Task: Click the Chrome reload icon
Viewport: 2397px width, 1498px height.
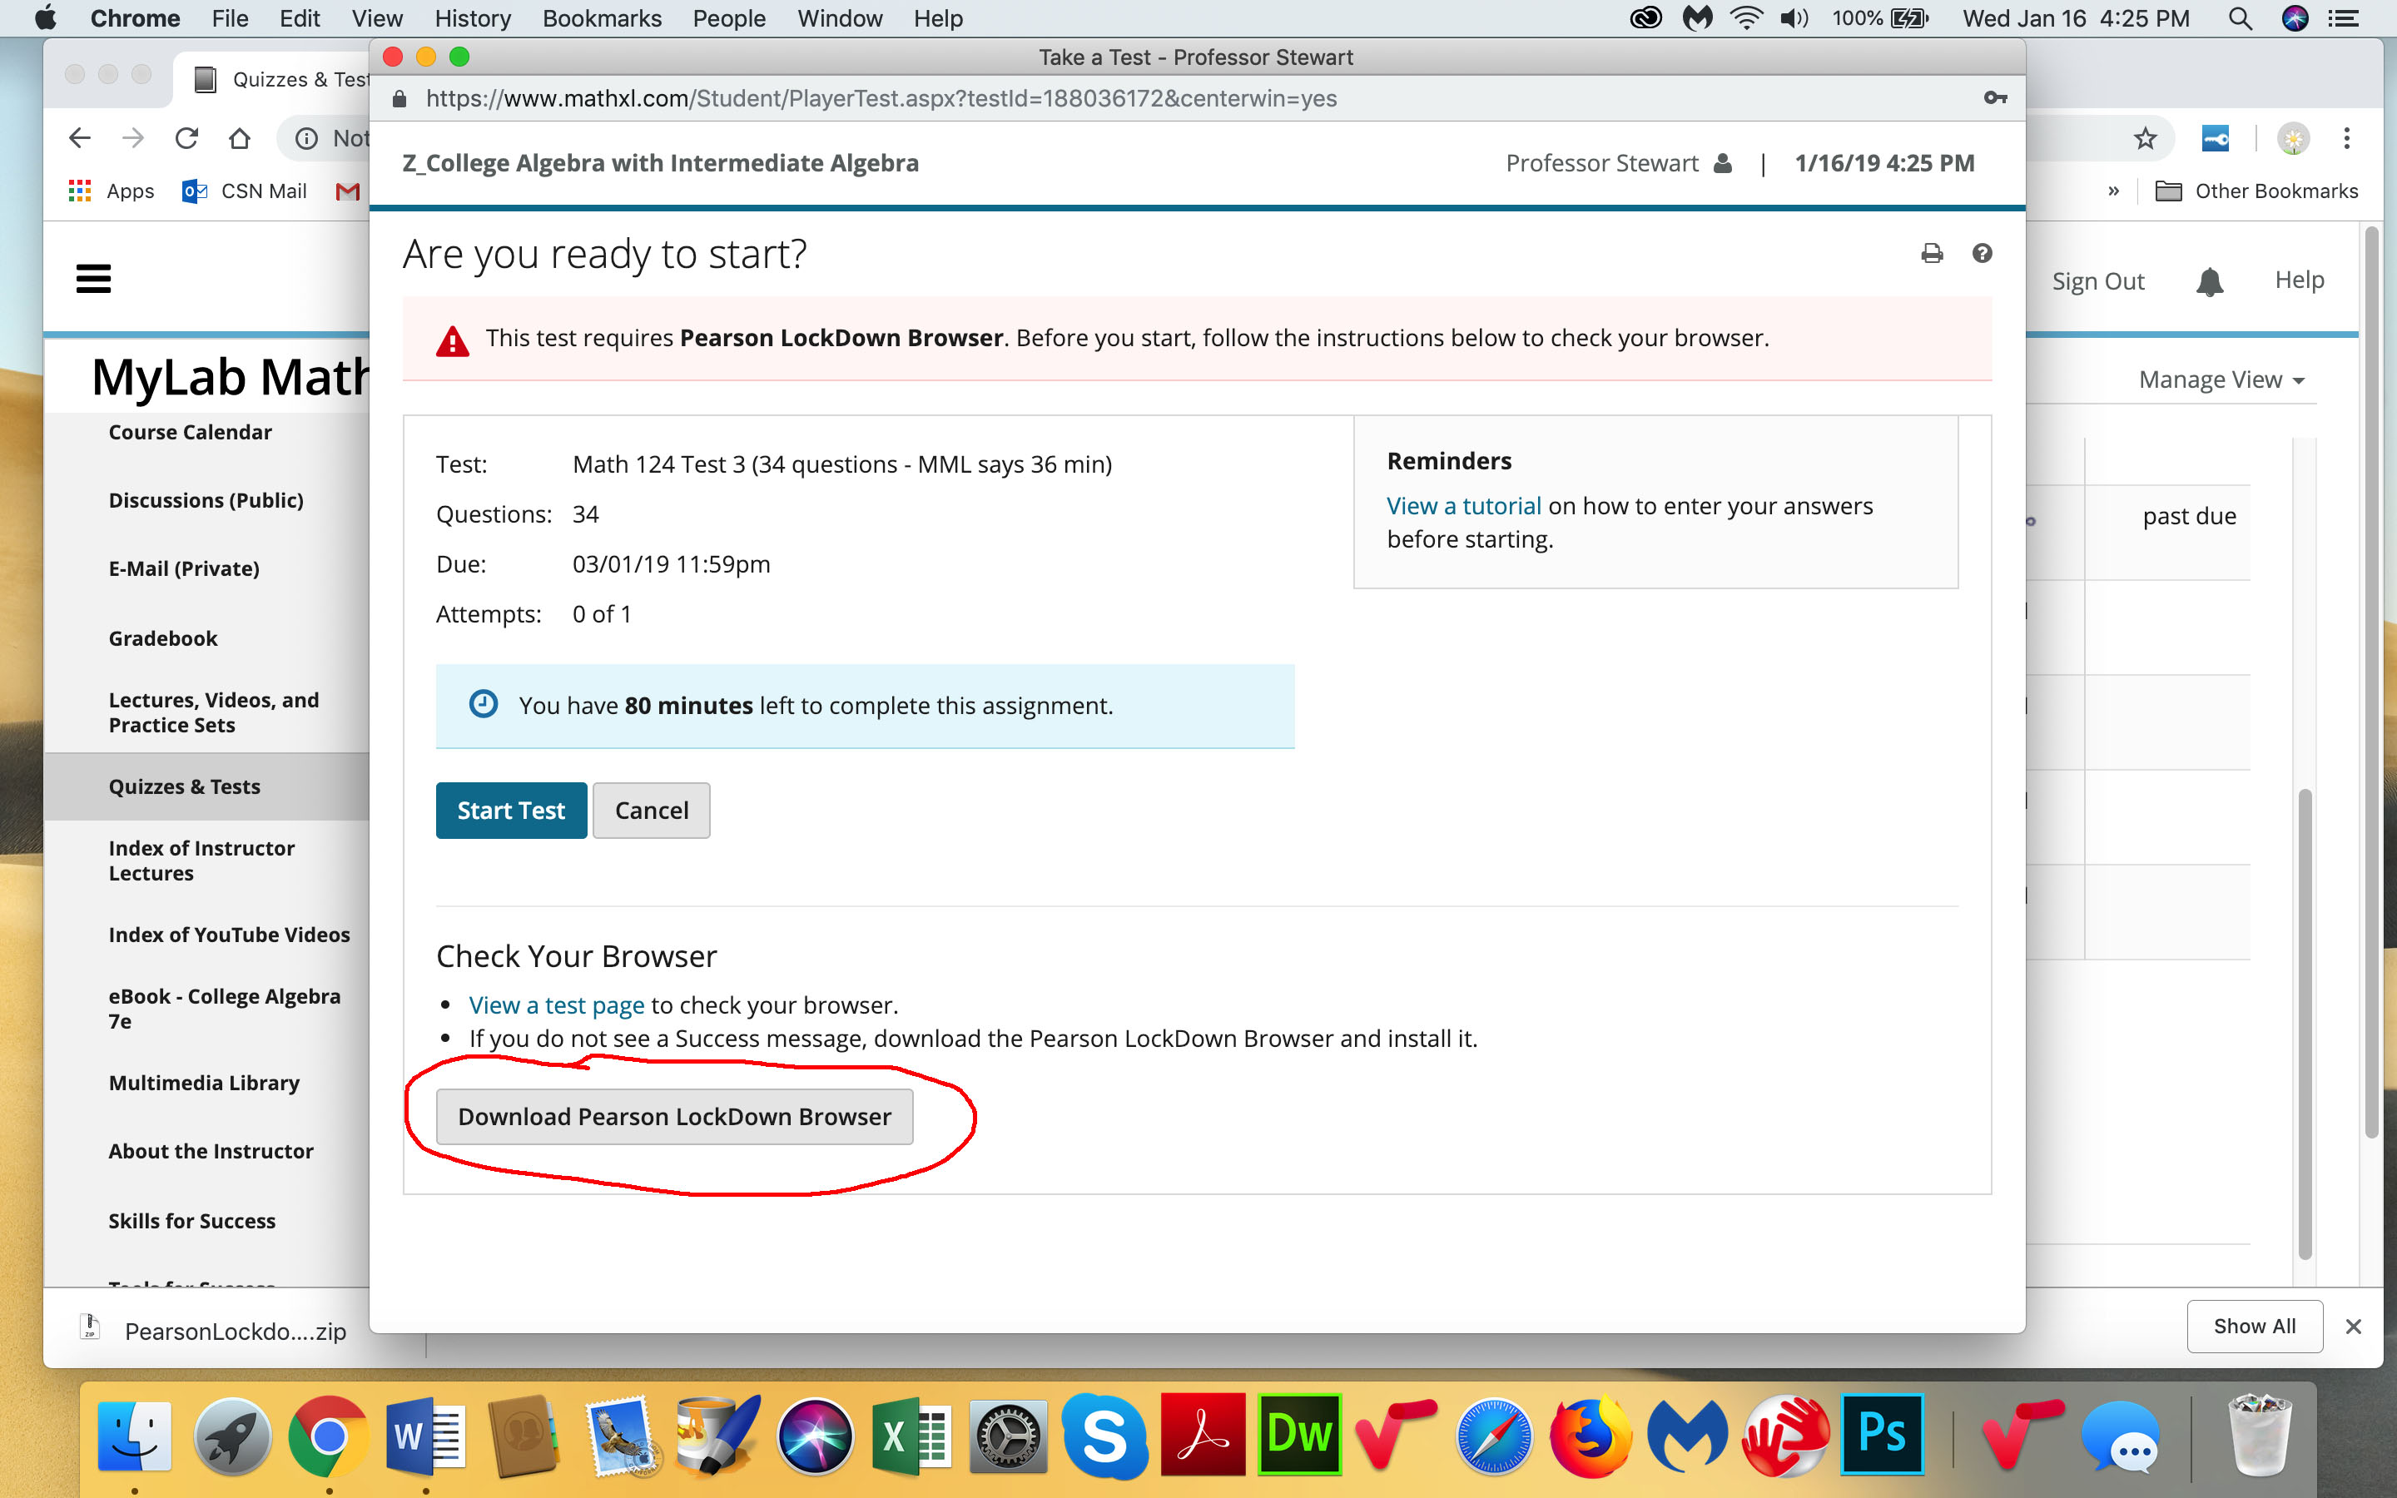Action: point(186,139)
